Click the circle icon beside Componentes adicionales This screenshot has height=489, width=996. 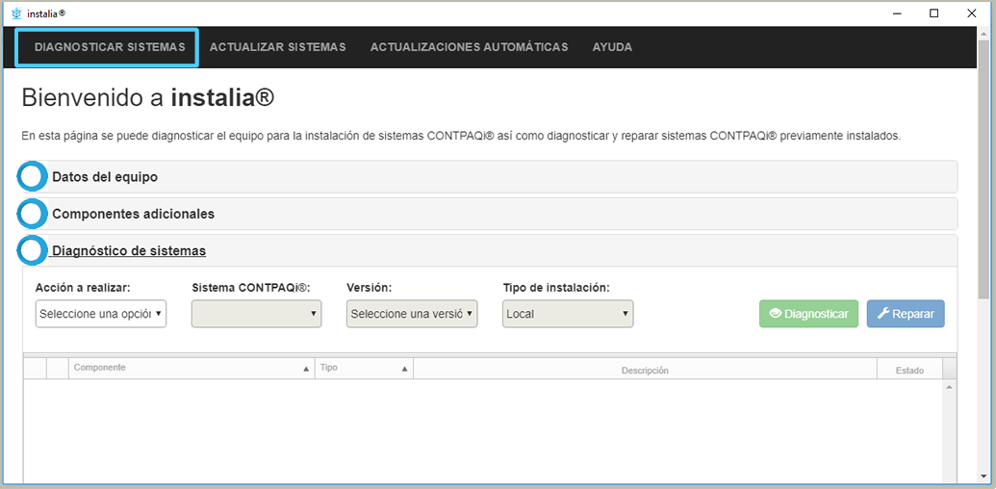click(33, 214)
